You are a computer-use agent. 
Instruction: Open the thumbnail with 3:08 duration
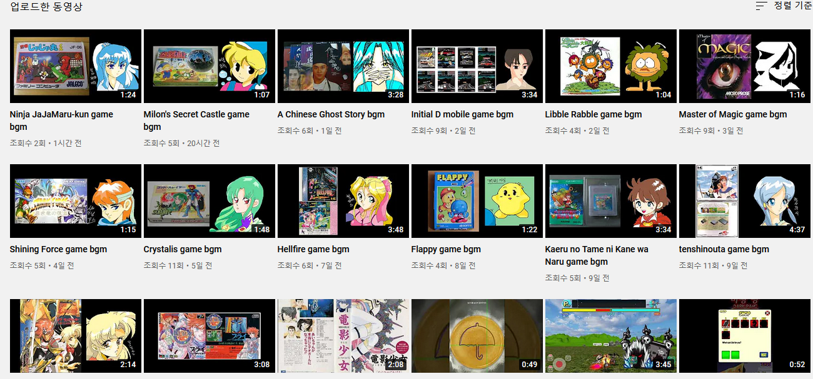210,336
